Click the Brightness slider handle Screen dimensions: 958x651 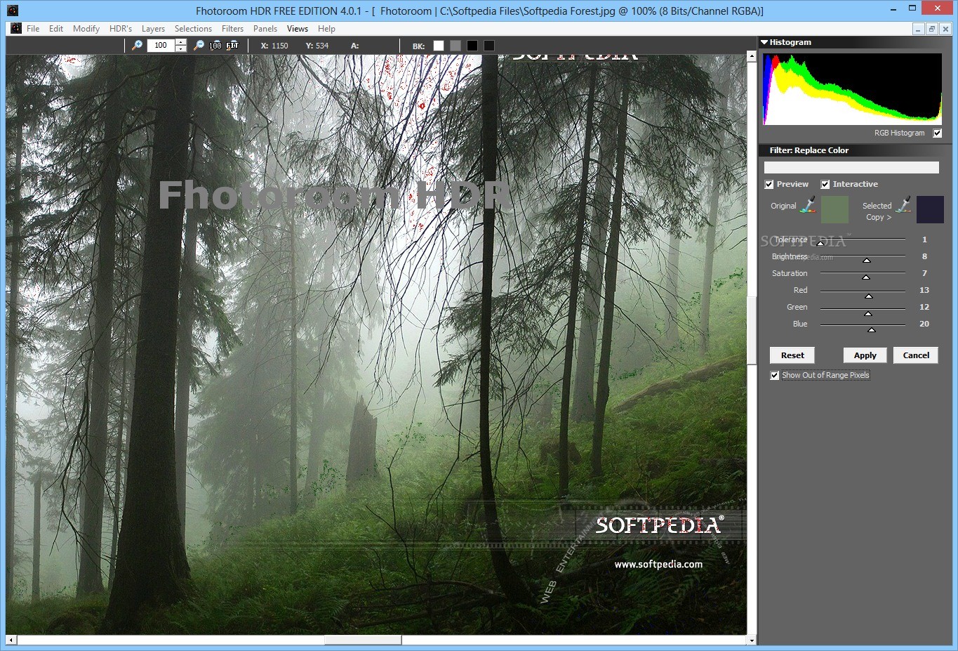coord(866,261)
